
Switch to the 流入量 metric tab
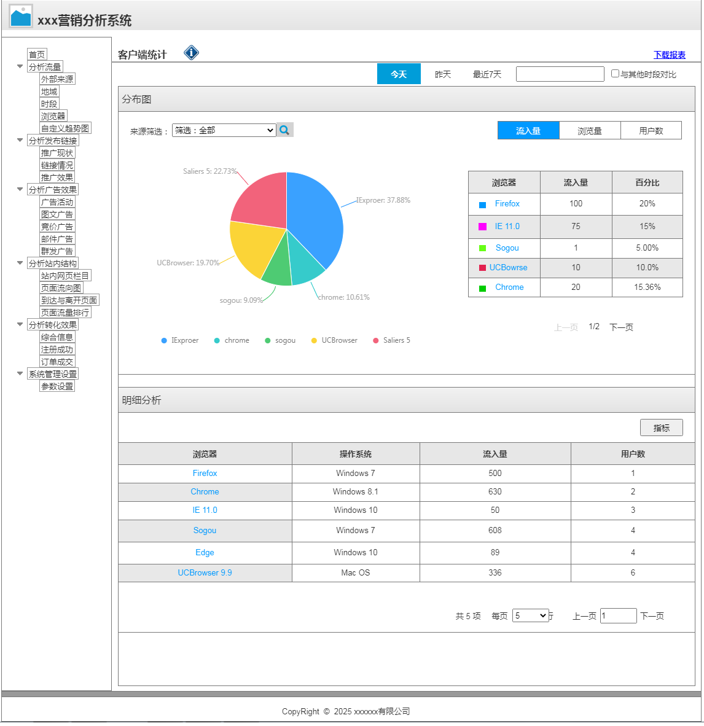pos(528,131)
